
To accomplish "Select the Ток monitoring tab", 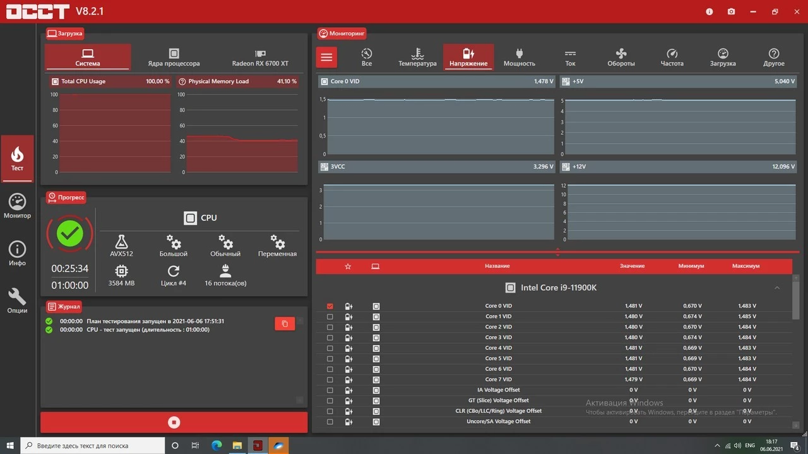I will [x=570, y=57].
